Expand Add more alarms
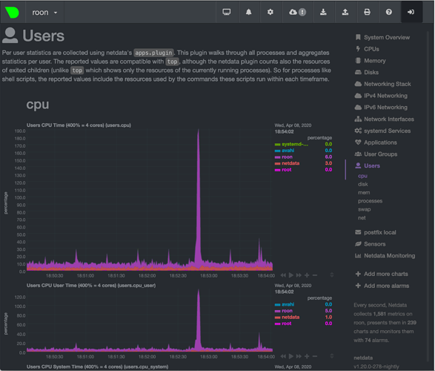The width and height of the screenshot is (435, 371). click(x=382, y=286)
